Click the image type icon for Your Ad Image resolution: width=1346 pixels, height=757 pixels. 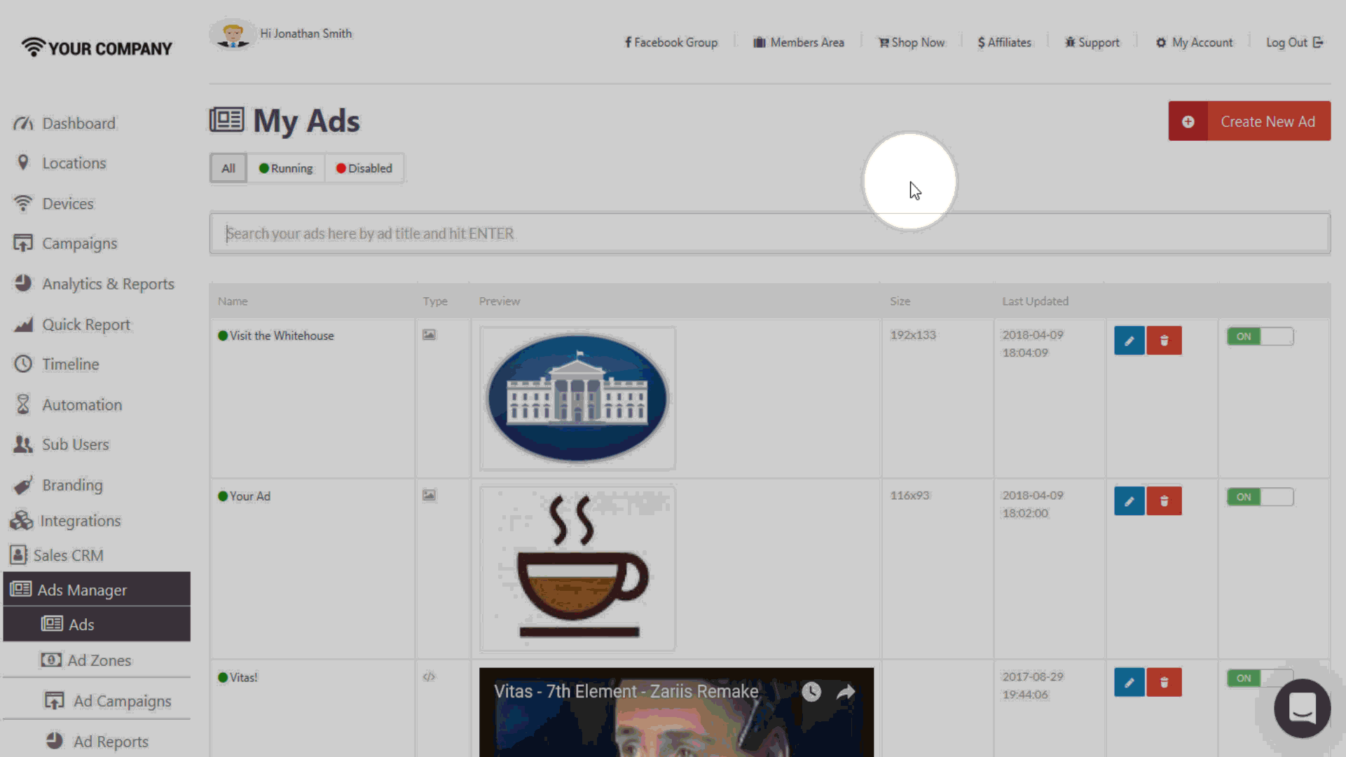pos(429,496)
